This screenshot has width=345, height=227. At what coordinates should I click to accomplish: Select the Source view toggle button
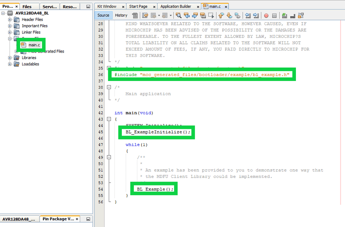103,15
